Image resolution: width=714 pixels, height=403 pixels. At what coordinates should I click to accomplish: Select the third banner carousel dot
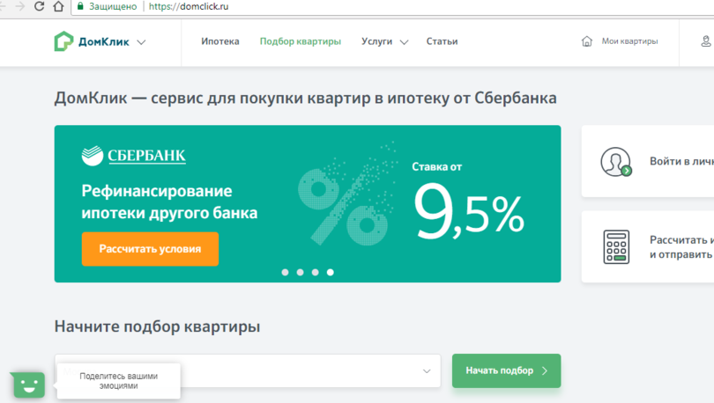(x=316, y=273)
